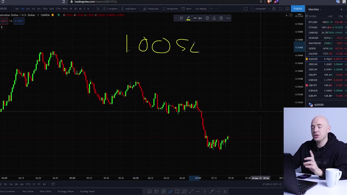The height and width of the screenshot is (195, 347).
Task: Select the trend line tool in bottom bar
Action: pyautogui.click(x=191, y=191)
